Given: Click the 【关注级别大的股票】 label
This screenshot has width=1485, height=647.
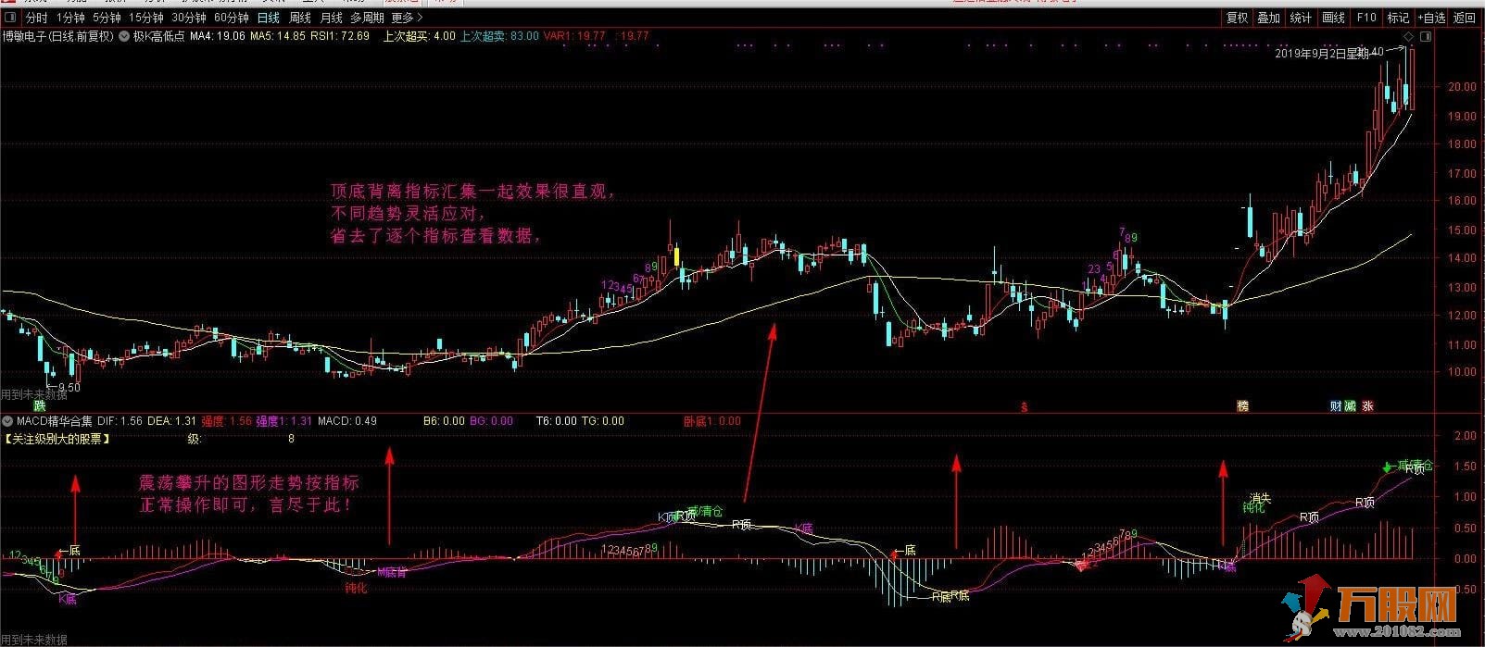Looking at the screenshot, I should (x=57, y=439).
